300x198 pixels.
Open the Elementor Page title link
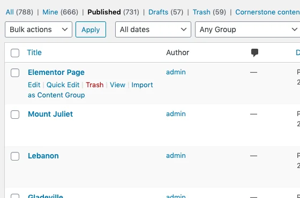56,72
